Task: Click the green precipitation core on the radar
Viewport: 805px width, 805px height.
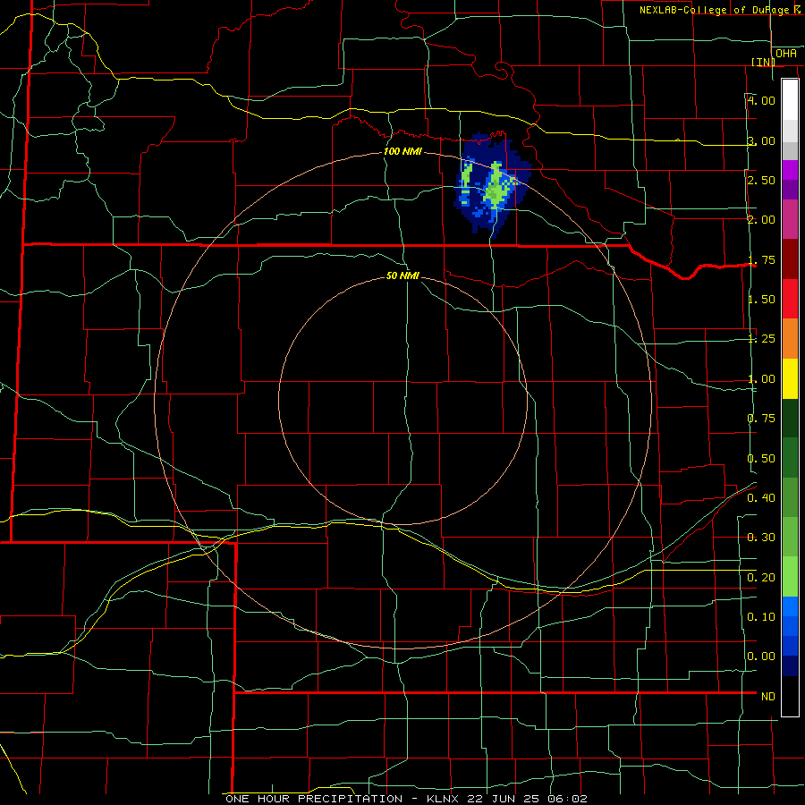Action: tap(496, 189)
